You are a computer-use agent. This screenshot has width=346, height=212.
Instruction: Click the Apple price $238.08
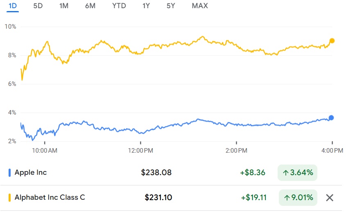click(156, 173)
